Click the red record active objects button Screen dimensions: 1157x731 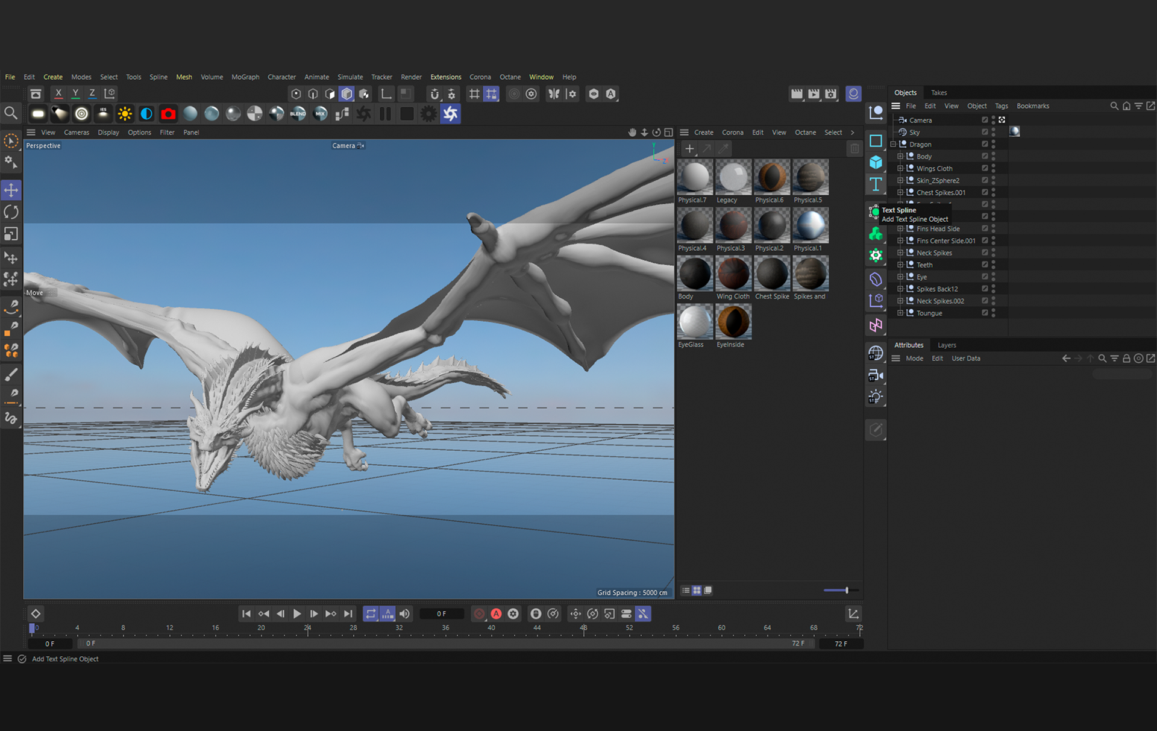[479, 613]
